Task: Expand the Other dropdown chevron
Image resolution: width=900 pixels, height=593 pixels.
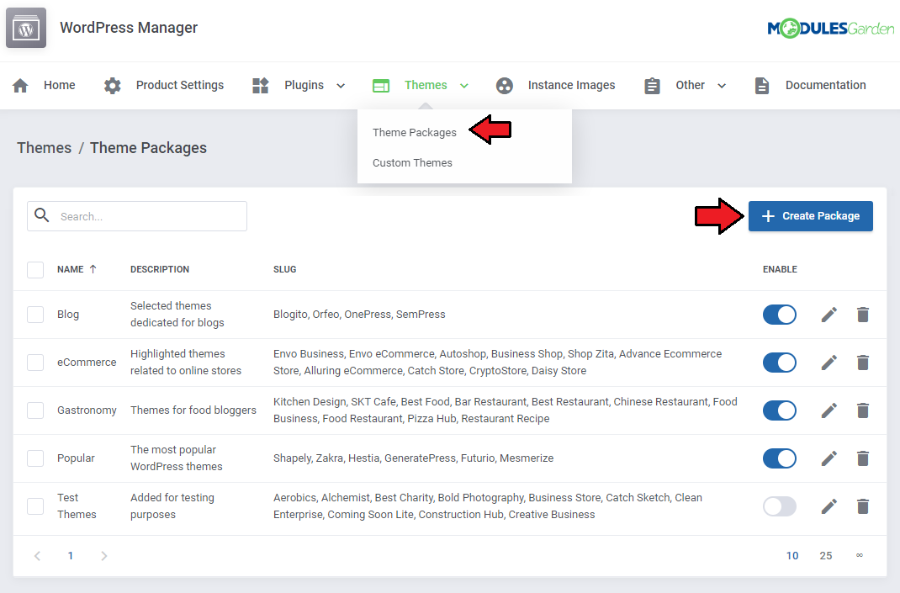Action: click(x=722, y=86)
